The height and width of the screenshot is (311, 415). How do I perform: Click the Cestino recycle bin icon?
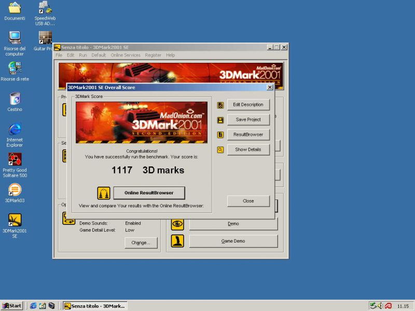coord(15,102)
